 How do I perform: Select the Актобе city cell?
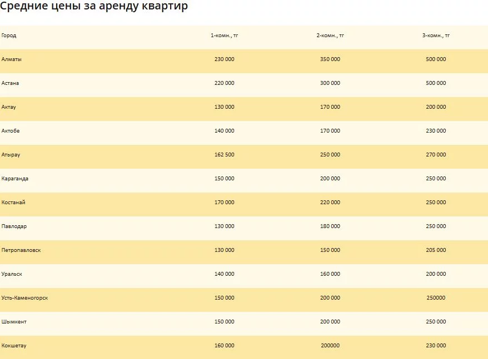tap(11, 131)
